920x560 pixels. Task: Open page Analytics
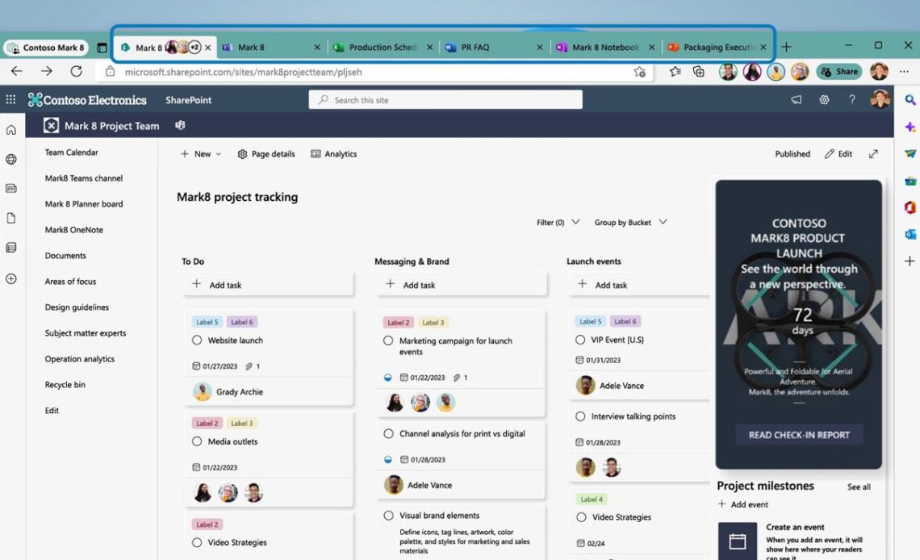pyautogui.click(x=333, y=153)
